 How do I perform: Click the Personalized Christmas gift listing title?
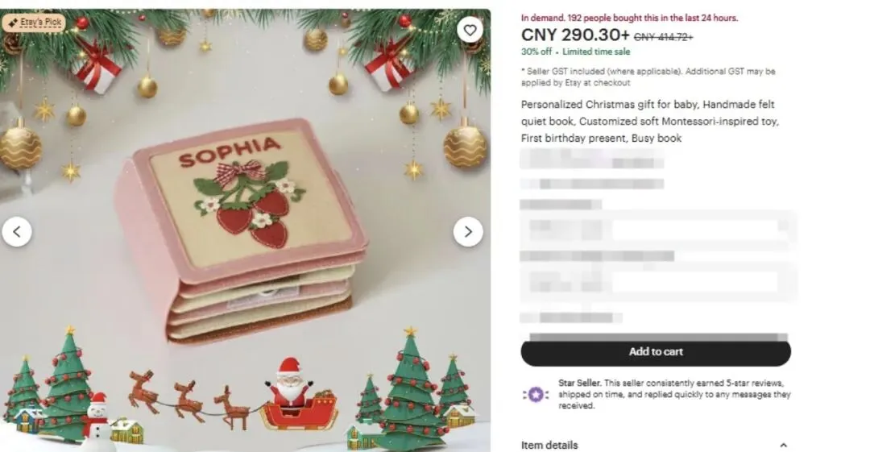pyautogui.click(x=650, y=121)
